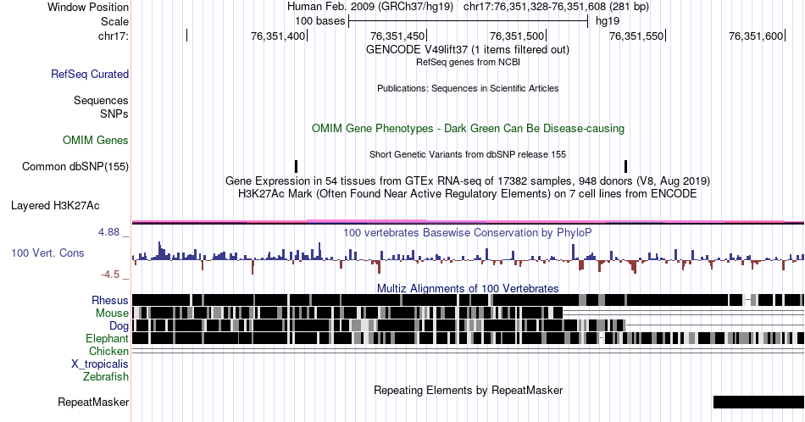Click the hg19 label beside the scale bar
The width and height of the screenshot is (805, 422).
pyautogui.click(x=608, y=21)
